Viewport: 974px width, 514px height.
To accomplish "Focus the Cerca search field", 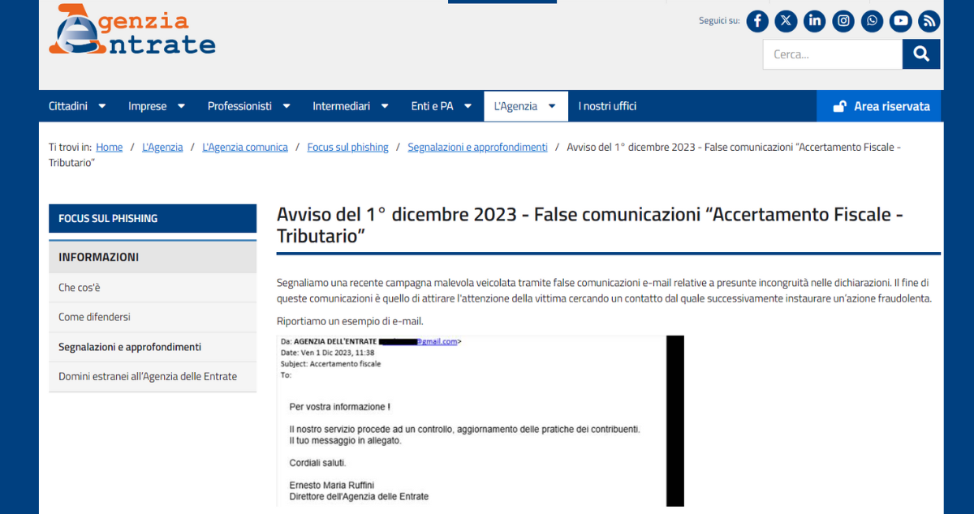I will [x=833, y=54].
